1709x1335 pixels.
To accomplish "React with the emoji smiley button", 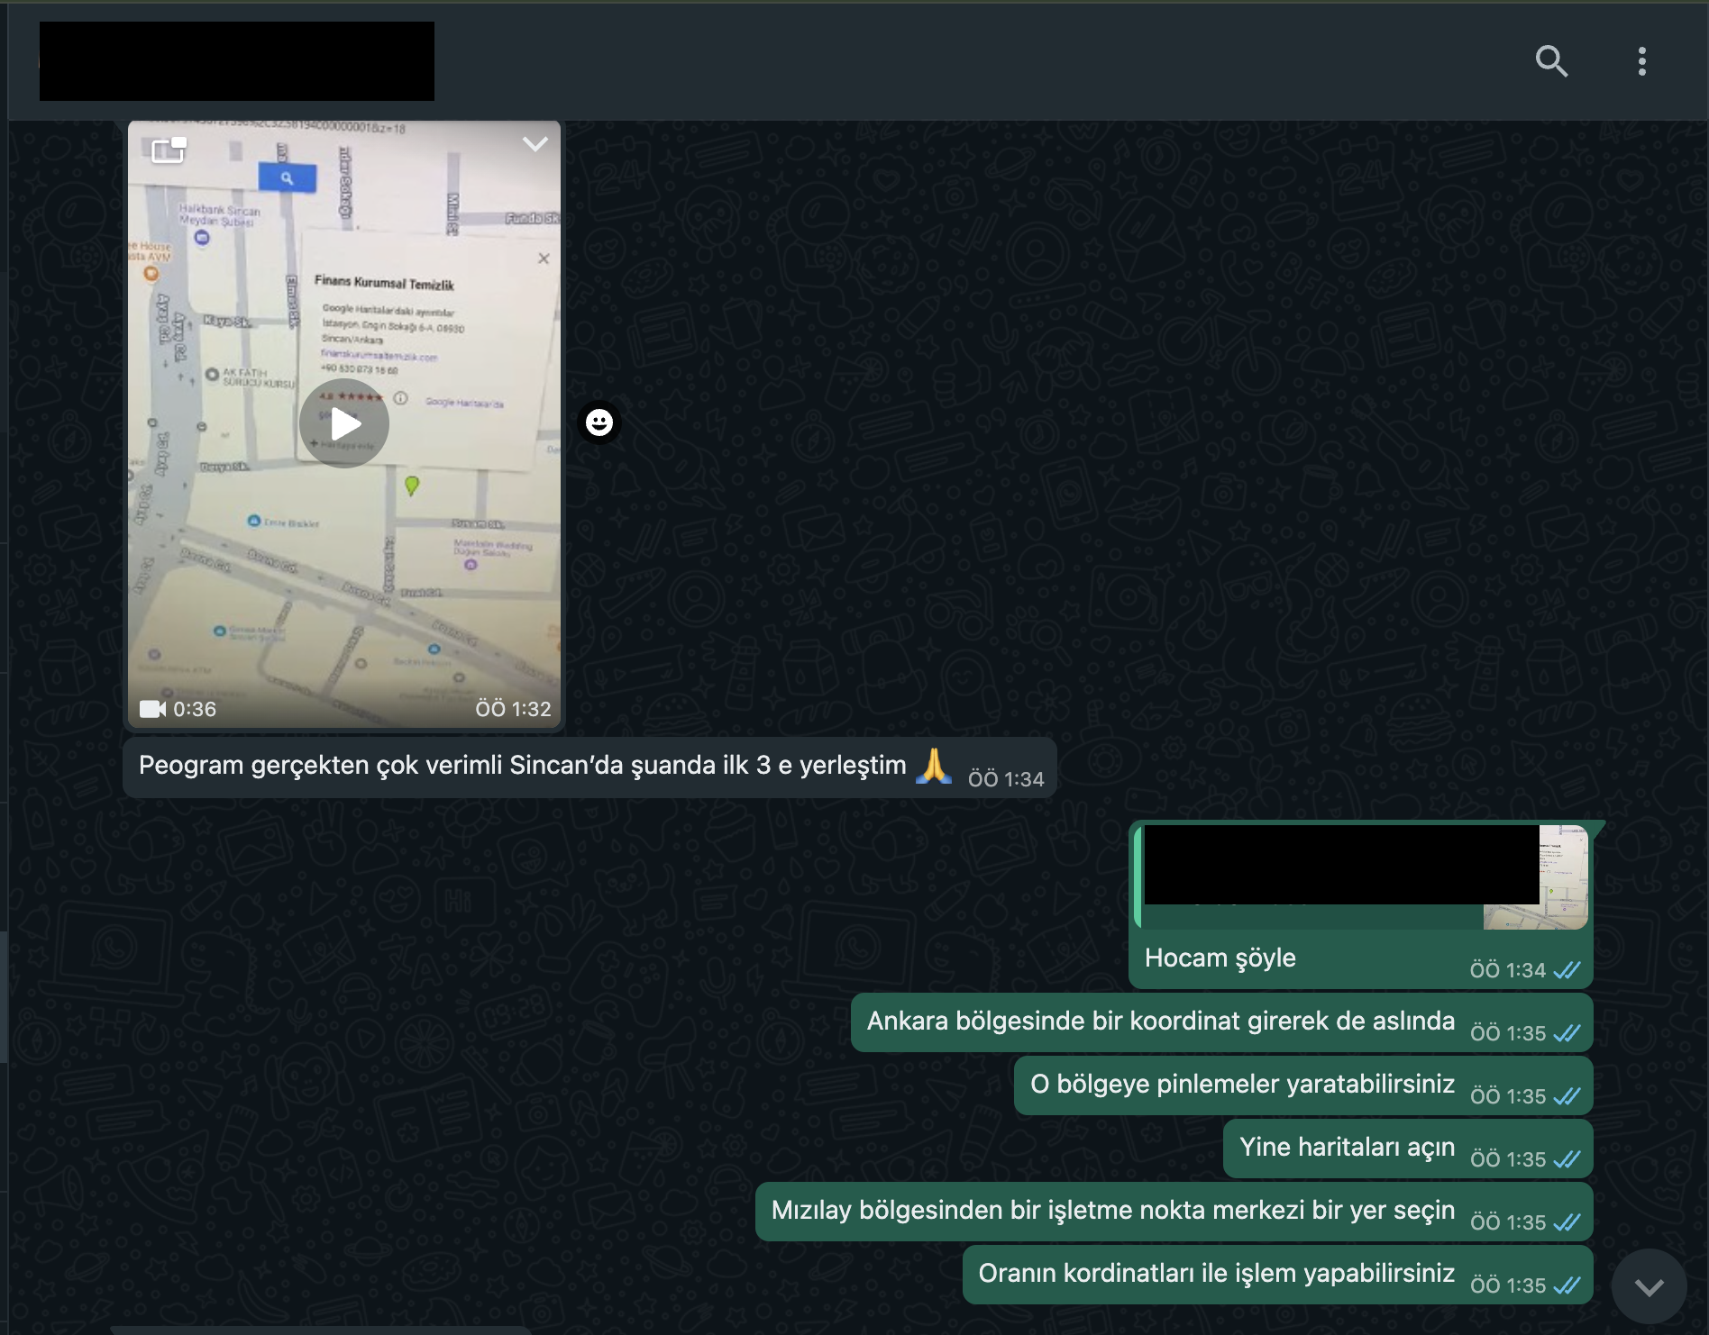I will pyautogui.click(x=599, y=422).
